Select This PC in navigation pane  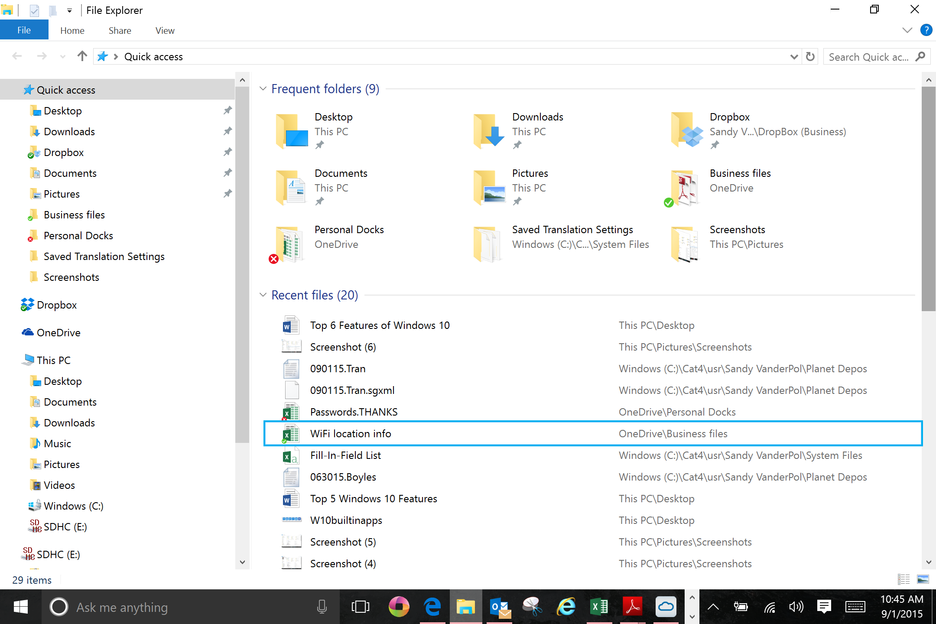tap(53, 360)
